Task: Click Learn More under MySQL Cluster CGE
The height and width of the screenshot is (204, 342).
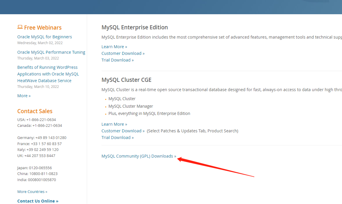Action: [114, 124]
